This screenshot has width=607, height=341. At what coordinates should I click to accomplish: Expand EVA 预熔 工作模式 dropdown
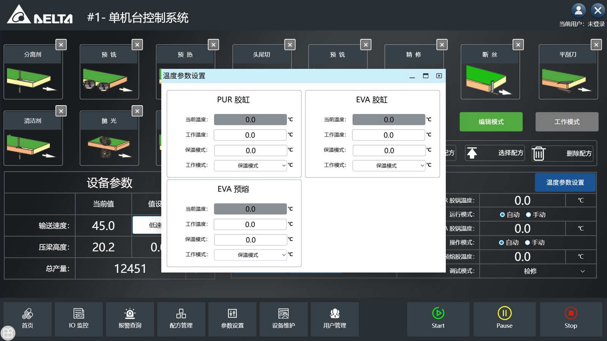[250, 255]
